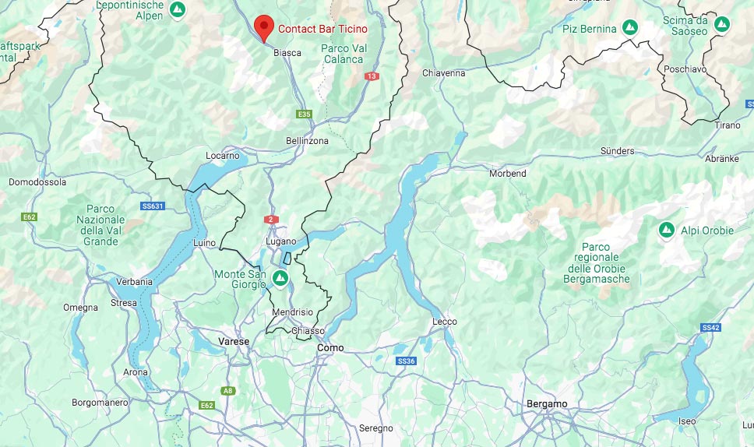Click the Como city label

click(x=330, y=347)
